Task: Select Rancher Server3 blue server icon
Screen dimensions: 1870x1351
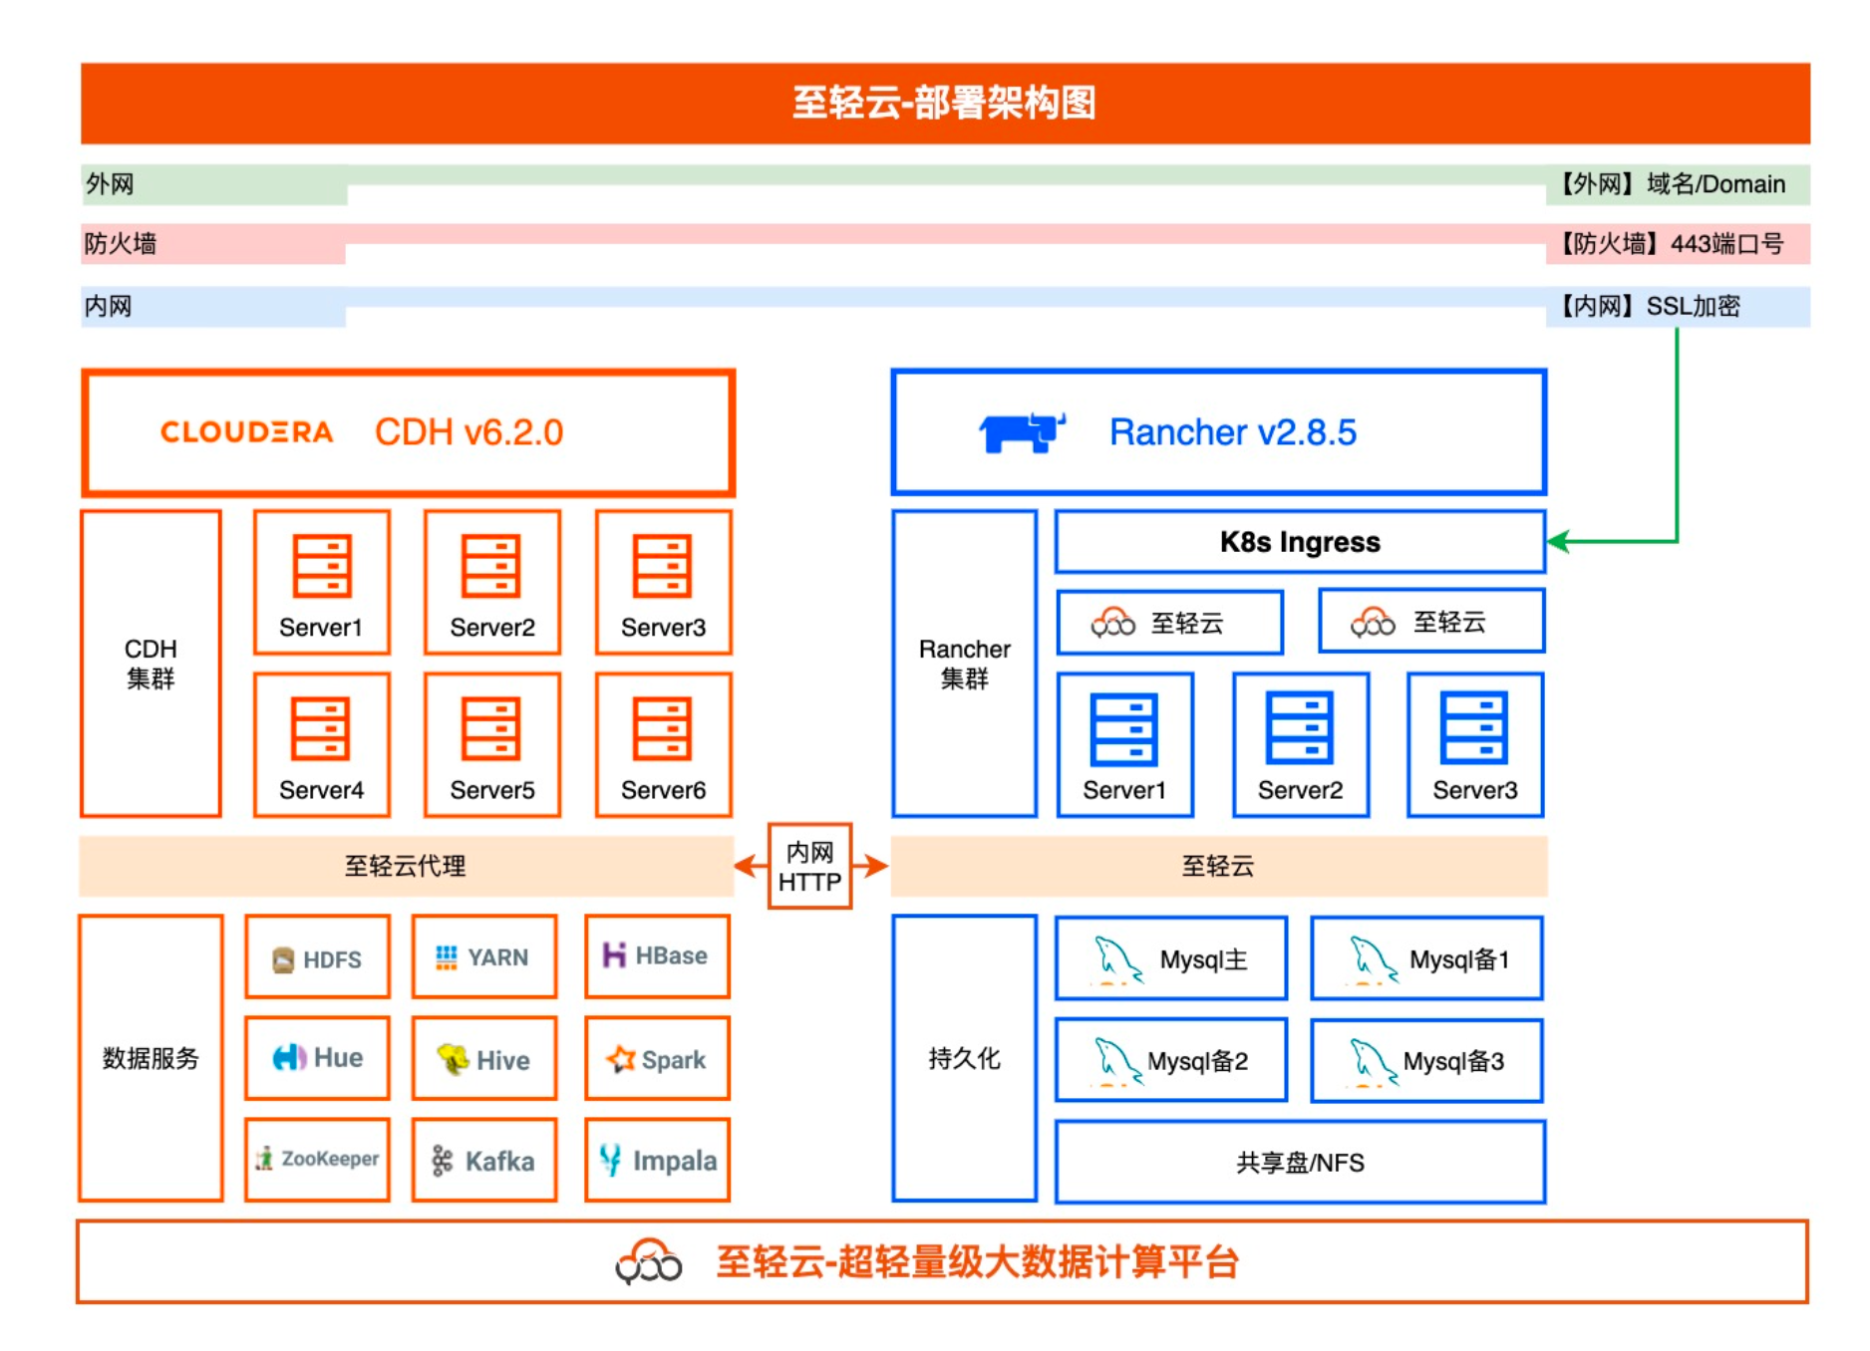Action: [x=1473, y=727]
